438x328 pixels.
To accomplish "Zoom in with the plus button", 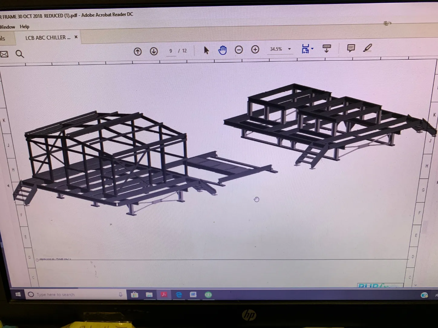I will pyautogui.click(x=255, y=49).
